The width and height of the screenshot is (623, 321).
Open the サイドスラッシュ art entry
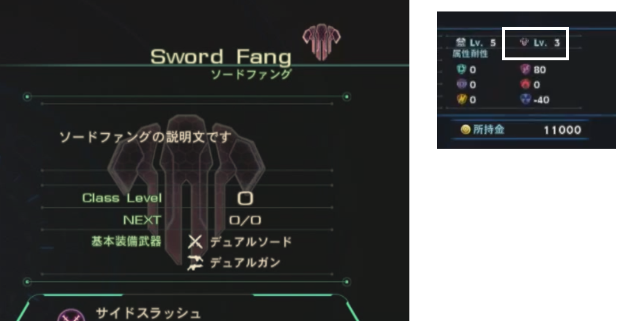pyautogui.click(x=148, y=313)
